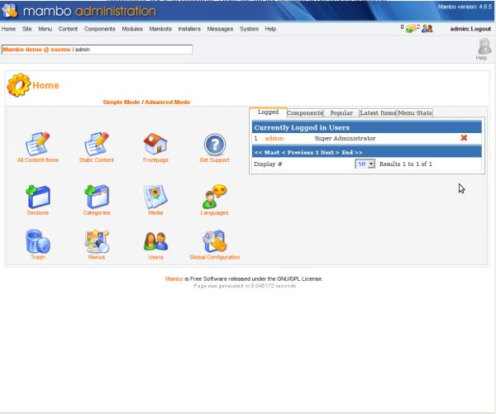This screenshot has width=496, height=414.
Task: Open the Media icon
Action: point(155,197)
